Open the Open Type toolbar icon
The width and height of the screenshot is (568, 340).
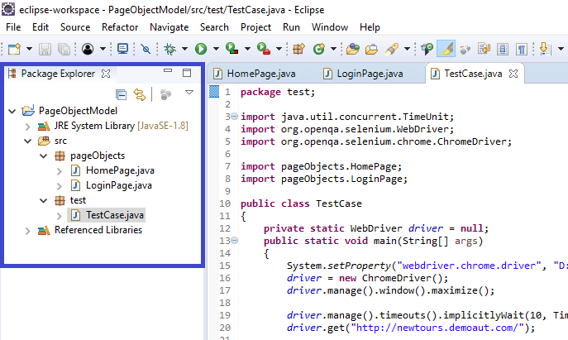coord(352,49)
